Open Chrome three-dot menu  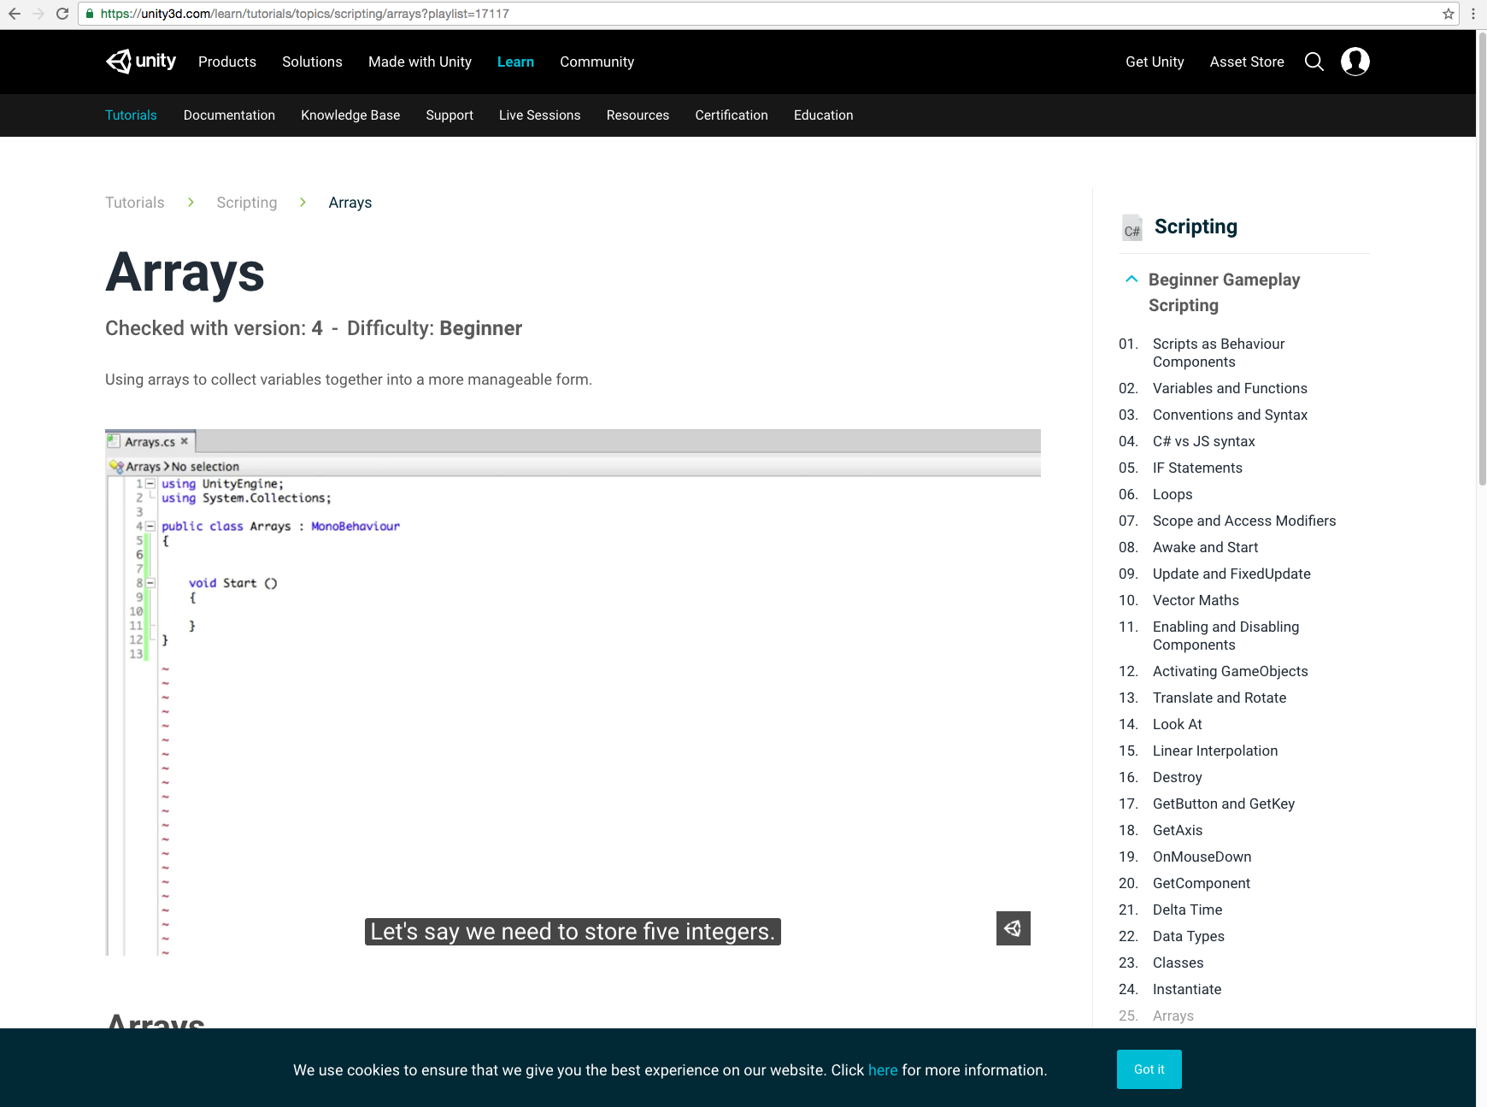pyautogui.click(x=1473, y=14)
